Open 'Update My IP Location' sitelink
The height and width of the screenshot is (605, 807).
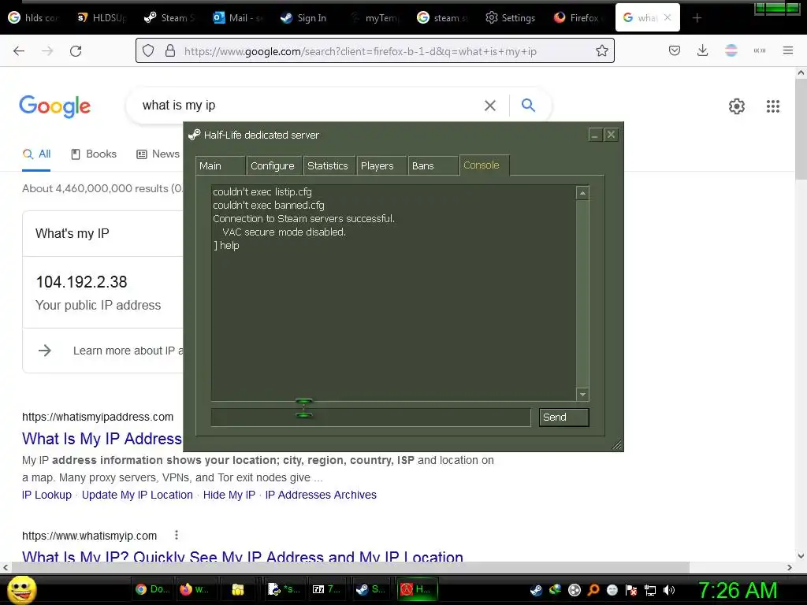137,495
